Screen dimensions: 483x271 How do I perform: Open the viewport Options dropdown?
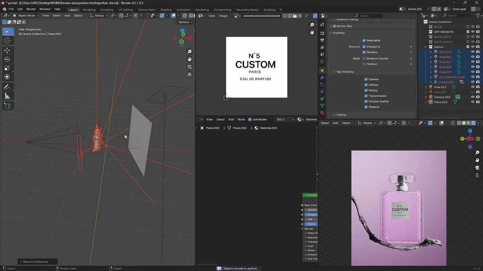(185, 22)
